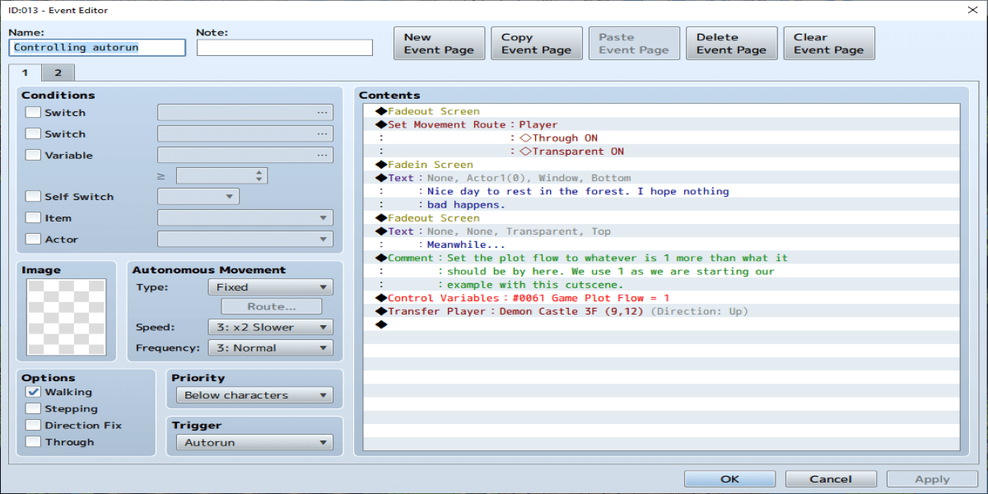Select the empty diamond command line

(x=381, y=324)
